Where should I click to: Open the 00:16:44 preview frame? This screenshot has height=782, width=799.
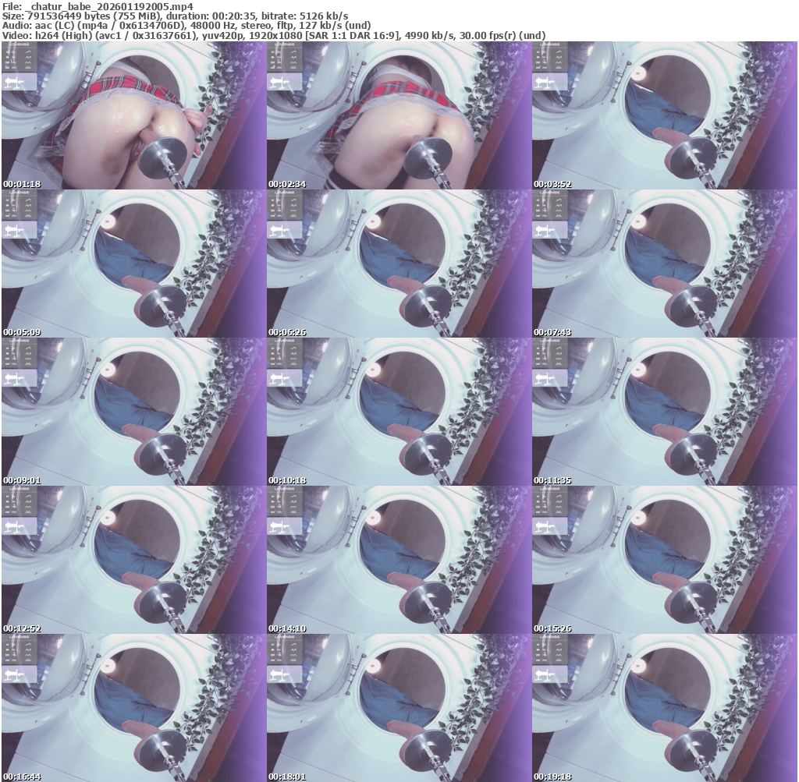[x=133, y=708]
